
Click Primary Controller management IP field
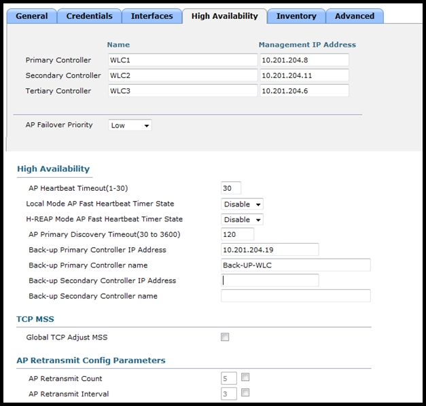click(x=304, y=60)
